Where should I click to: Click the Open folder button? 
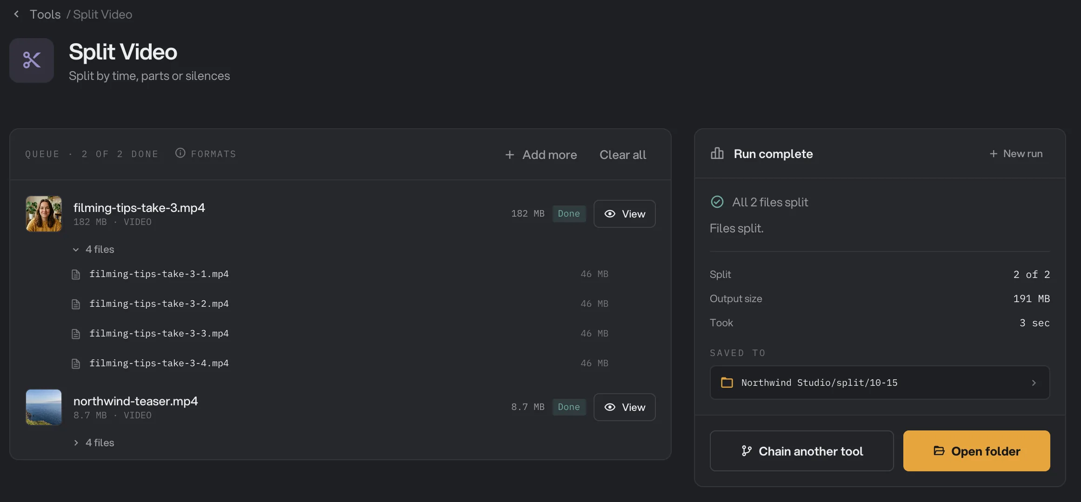(976, 451)
